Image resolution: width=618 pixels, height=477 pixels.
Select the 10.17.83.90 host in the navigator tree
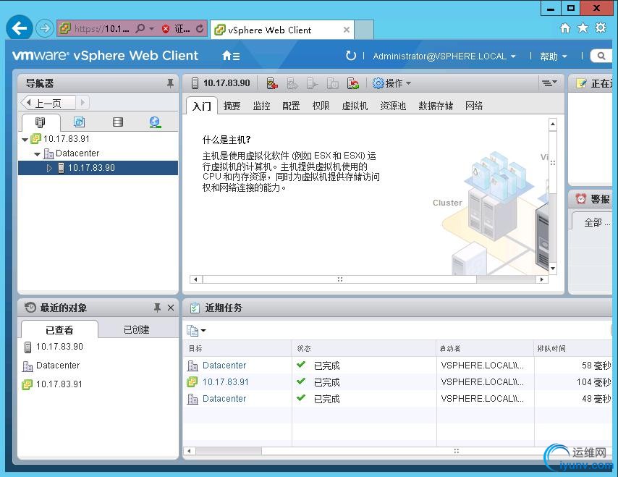[x=98, y=168]
